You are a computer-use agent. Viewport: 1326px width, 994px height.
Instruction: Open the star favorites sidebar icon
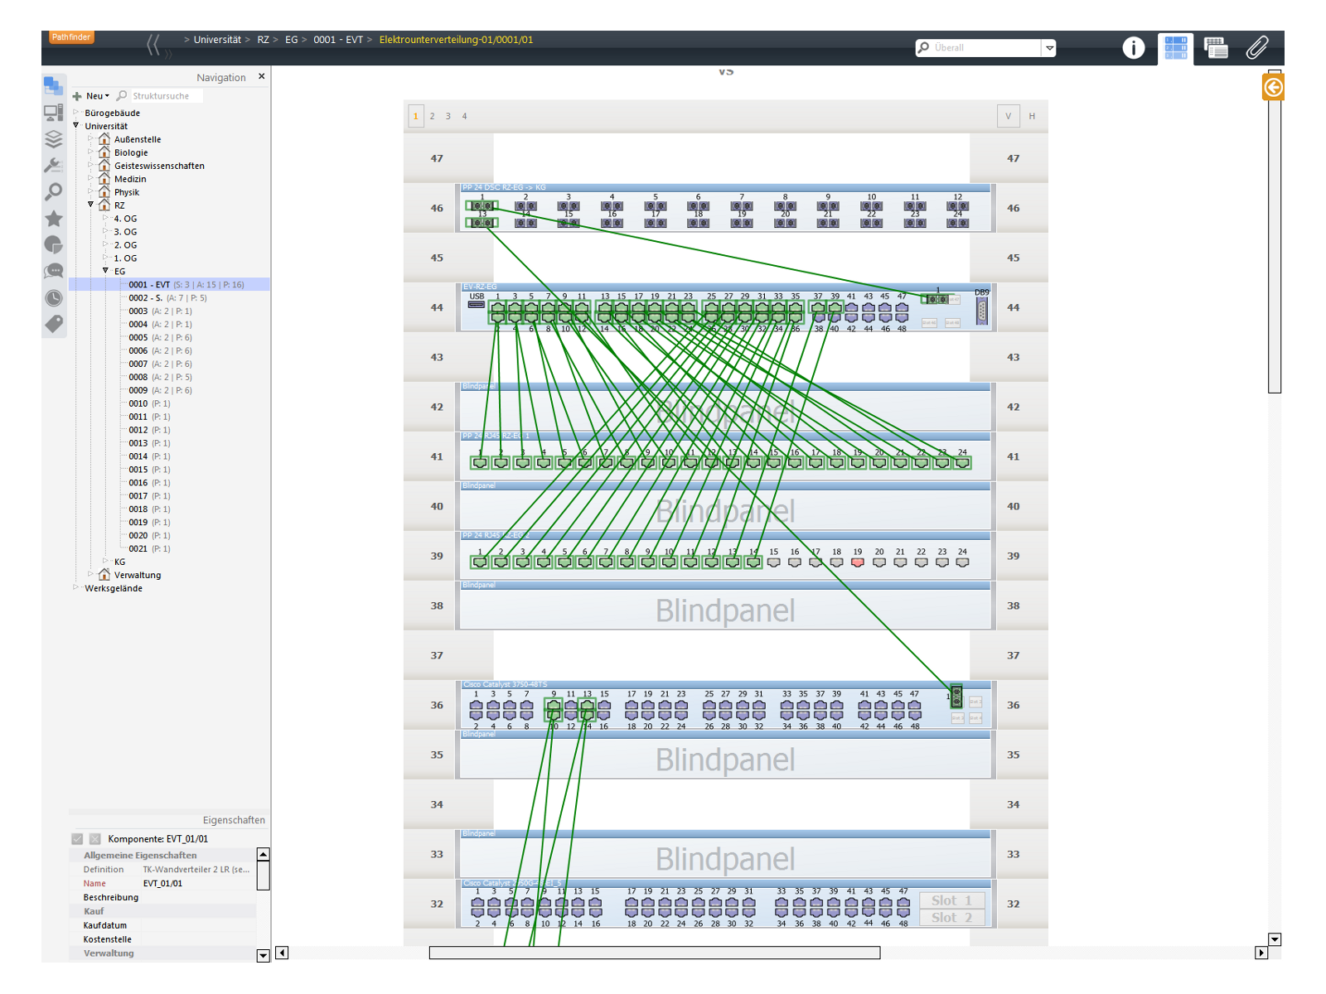click(x=54, y=219)
